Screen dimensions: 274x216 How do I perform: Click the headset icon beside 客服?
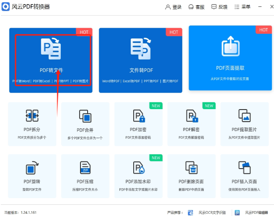pos(191,7)
